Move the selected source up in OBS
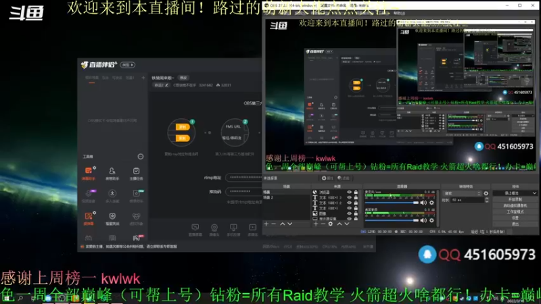Screen dimensions: 541x304 [339, 224]
